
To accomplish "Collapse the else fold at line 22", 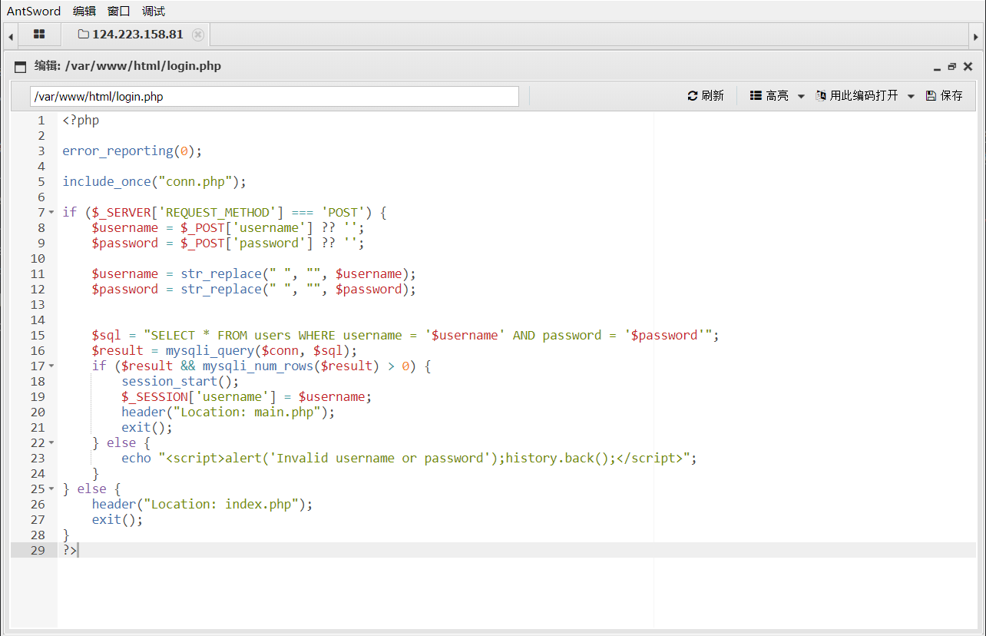I will point(51,442).
